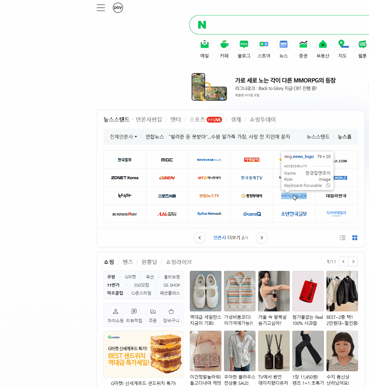Open the 지도 service icon
Image resolution: width=369 pixels, height=387 pixels.
(343, 44)
